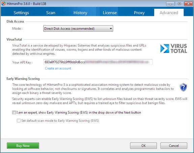Viewport: 194px width, 153px height.
Task: Enable the 'I am an expert' EWS checkbox
Action: click(14, 112)
